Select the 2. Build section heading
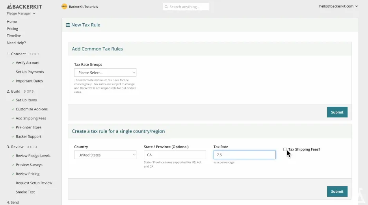Screen dimensions: 368x205 point(13,91)
